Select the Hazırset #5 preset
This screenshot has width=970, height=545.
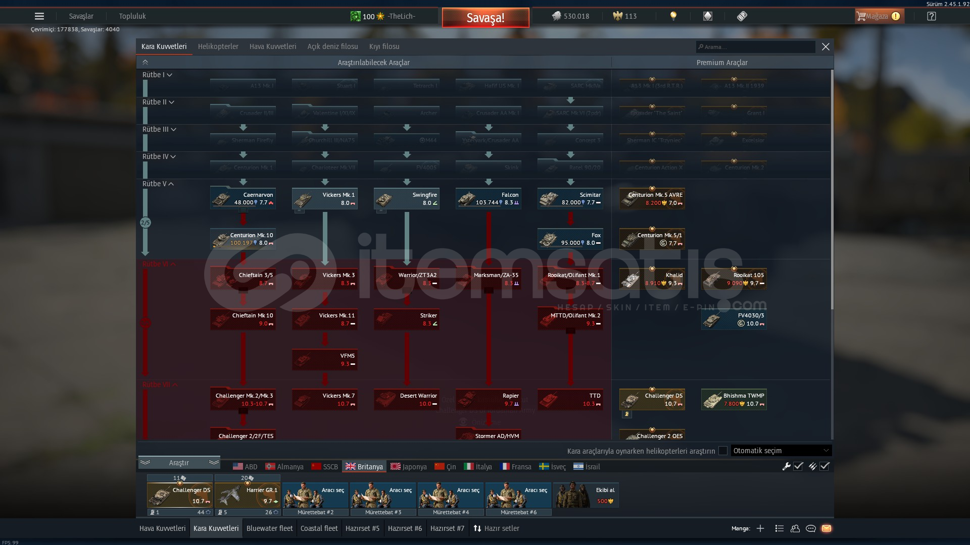tap(363, 528)
